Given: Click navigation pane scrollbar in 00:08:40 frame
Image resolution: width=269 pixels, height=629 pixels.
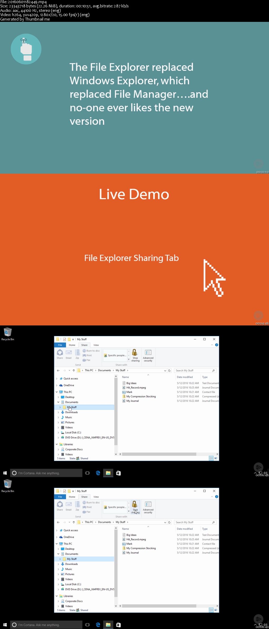Looking at the screenshot, I should coord(116,564).
